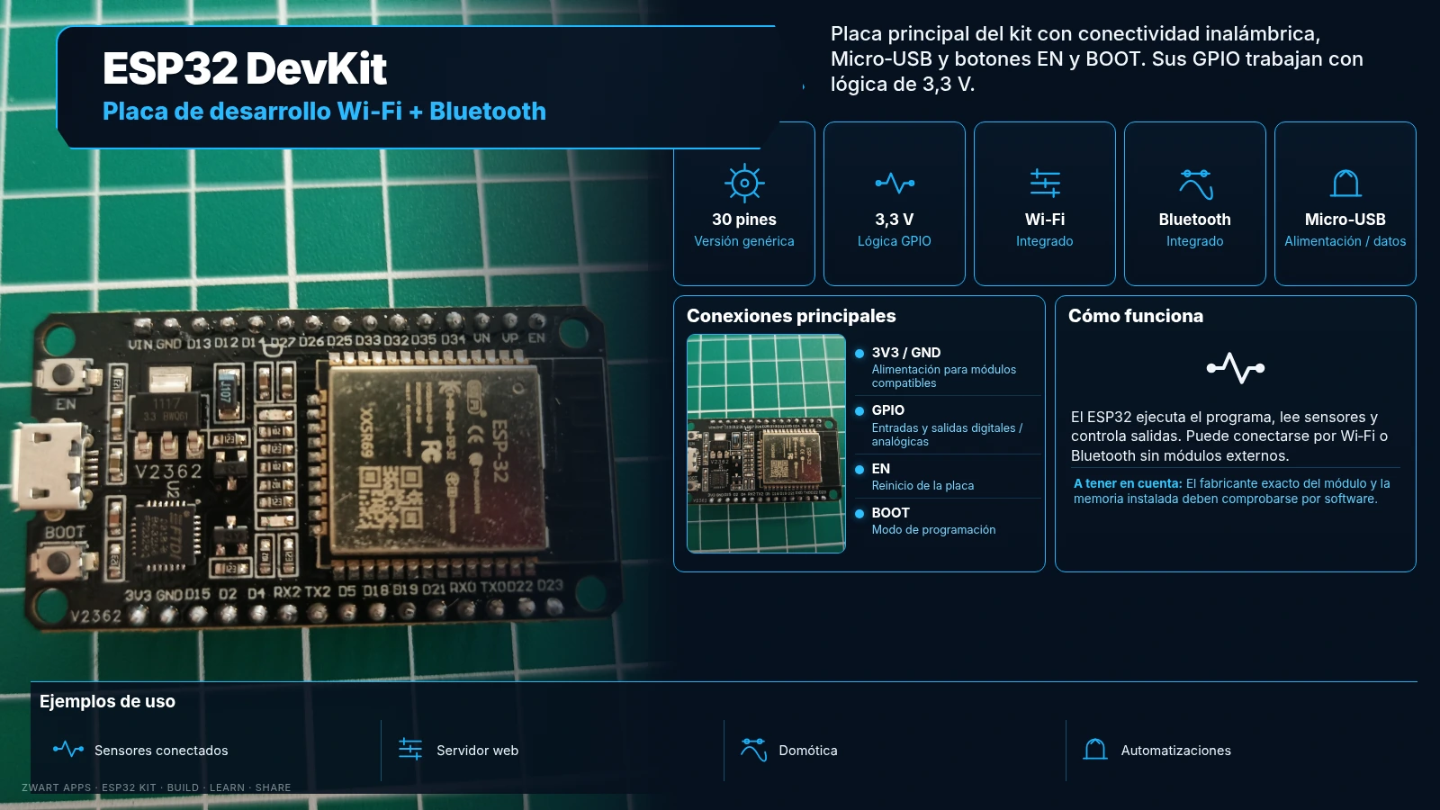Click the large pulse icon under Cómo funciona
The image size is (1440, 810).
(x=1236, y=367)
